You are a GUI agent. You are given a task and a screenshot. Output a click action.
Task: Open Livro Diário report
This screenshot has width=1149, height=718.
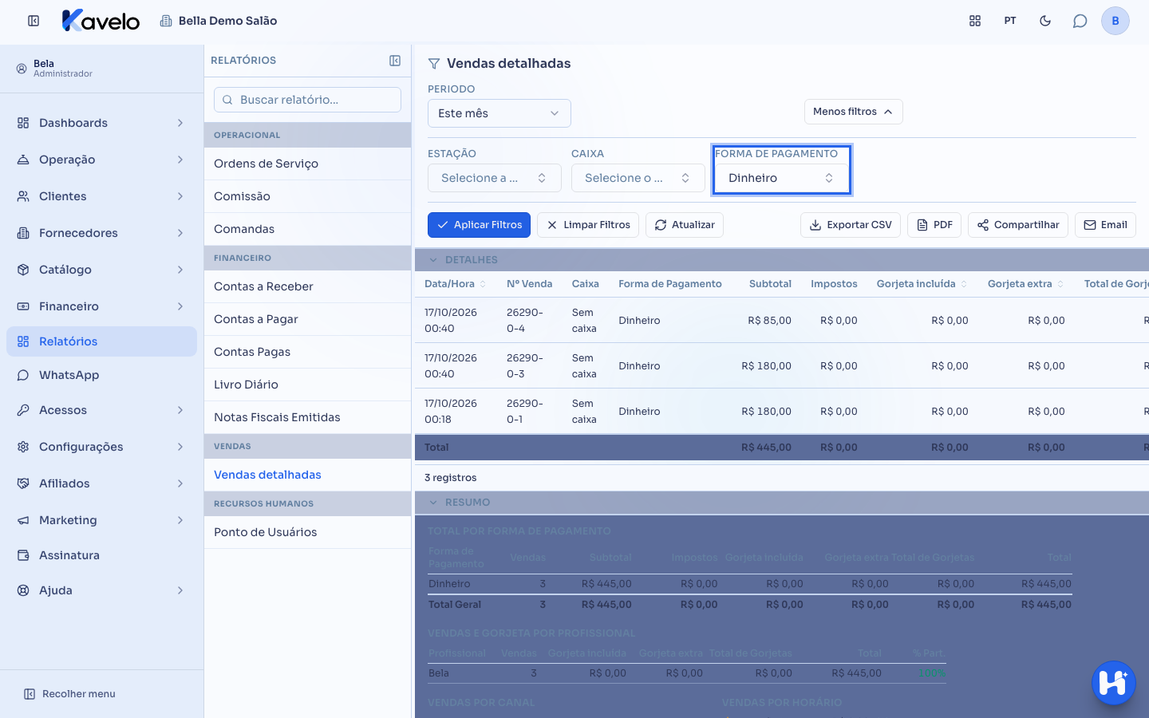(x=307, y=385)
